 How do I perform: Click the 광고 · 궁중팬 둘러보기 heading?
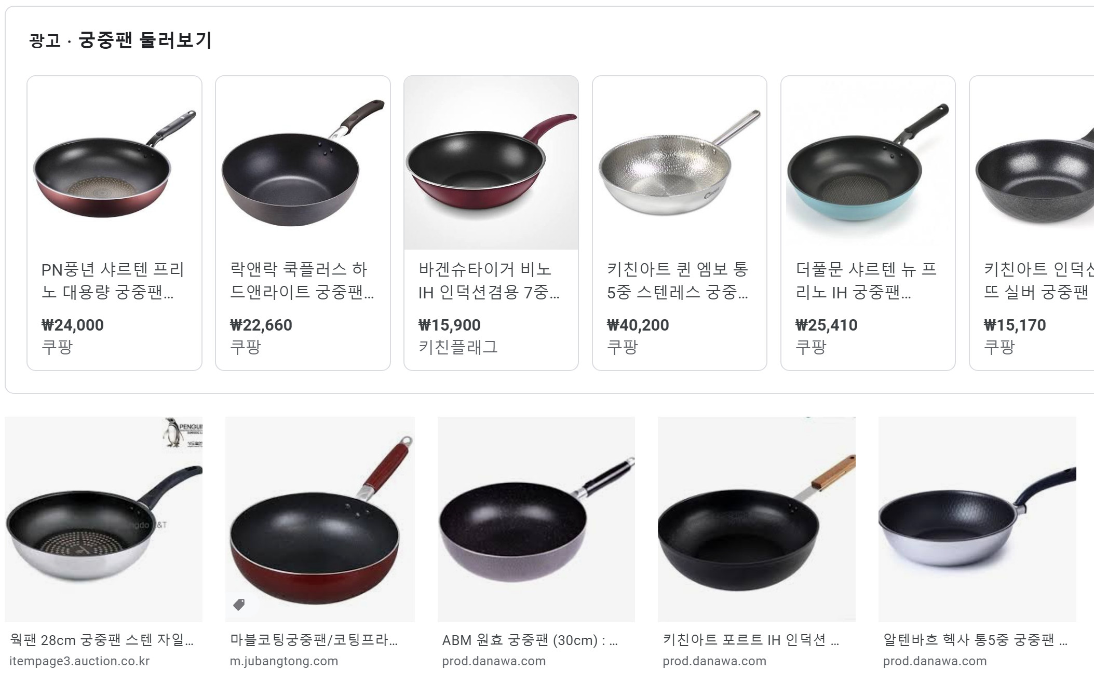120,40
